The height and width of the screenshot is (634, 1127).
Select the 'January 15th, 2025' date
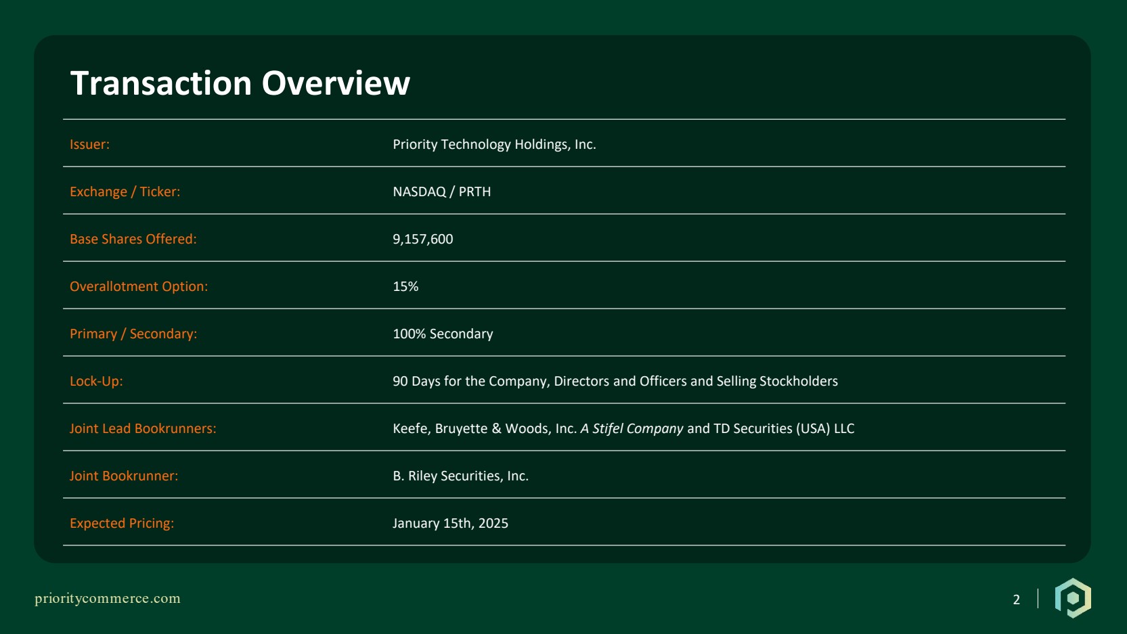point(450,523)
